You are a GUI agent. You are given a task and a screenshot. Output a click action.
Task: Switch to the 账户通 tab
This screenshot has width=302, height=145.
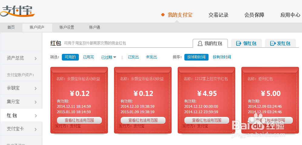95,28
